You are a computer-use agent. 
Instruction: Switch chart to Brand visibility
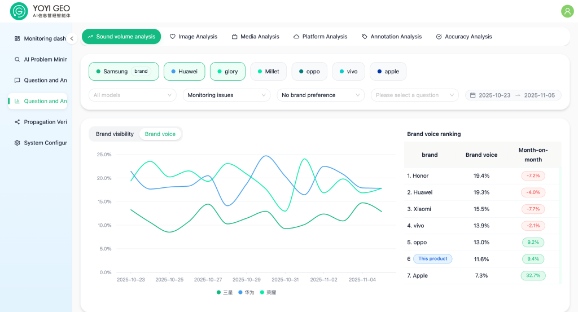115,134
